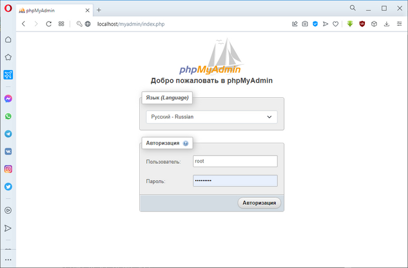Open the downloads tray icon
The width and height of the screenshot is (408, 268).
[386, 24]
